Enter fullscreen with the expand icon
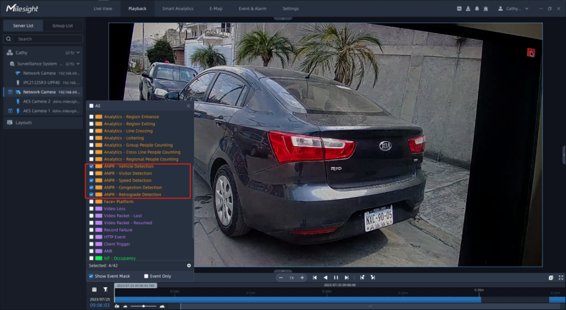 tap(561, 278)
